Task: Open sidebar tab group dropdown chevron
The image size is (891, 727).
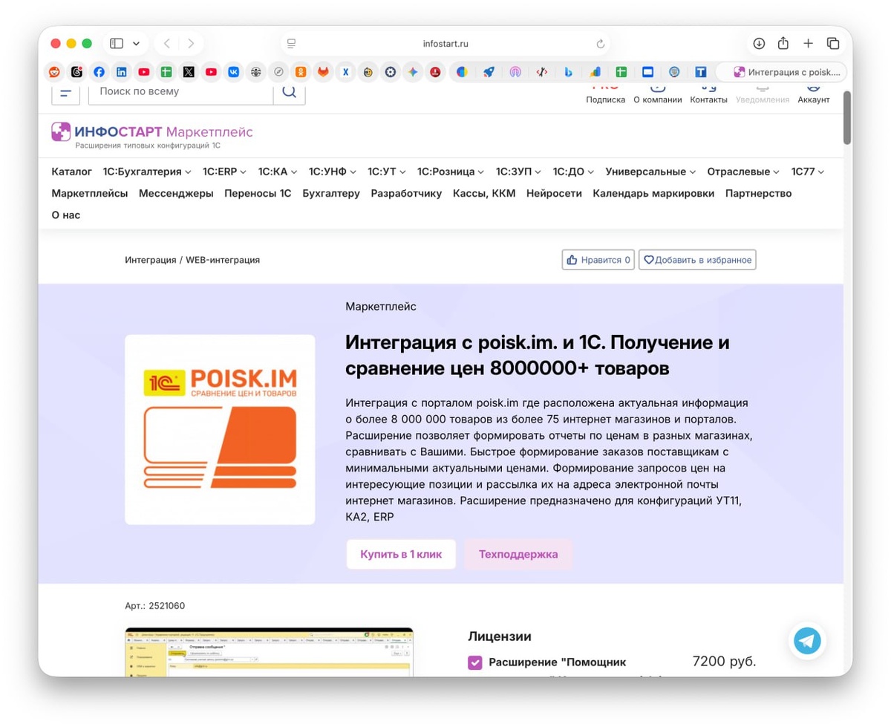Action: (136, 44)
